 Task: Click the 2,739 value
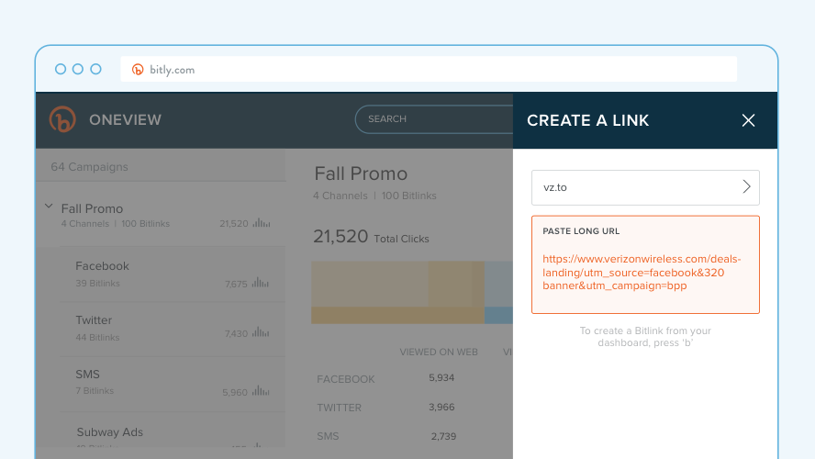point(443,437)
